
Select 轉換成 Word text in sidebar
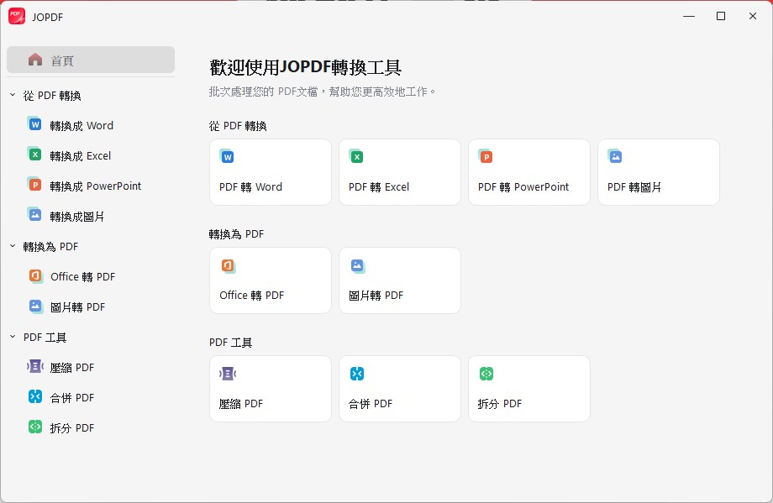click(x=82, y=126)
